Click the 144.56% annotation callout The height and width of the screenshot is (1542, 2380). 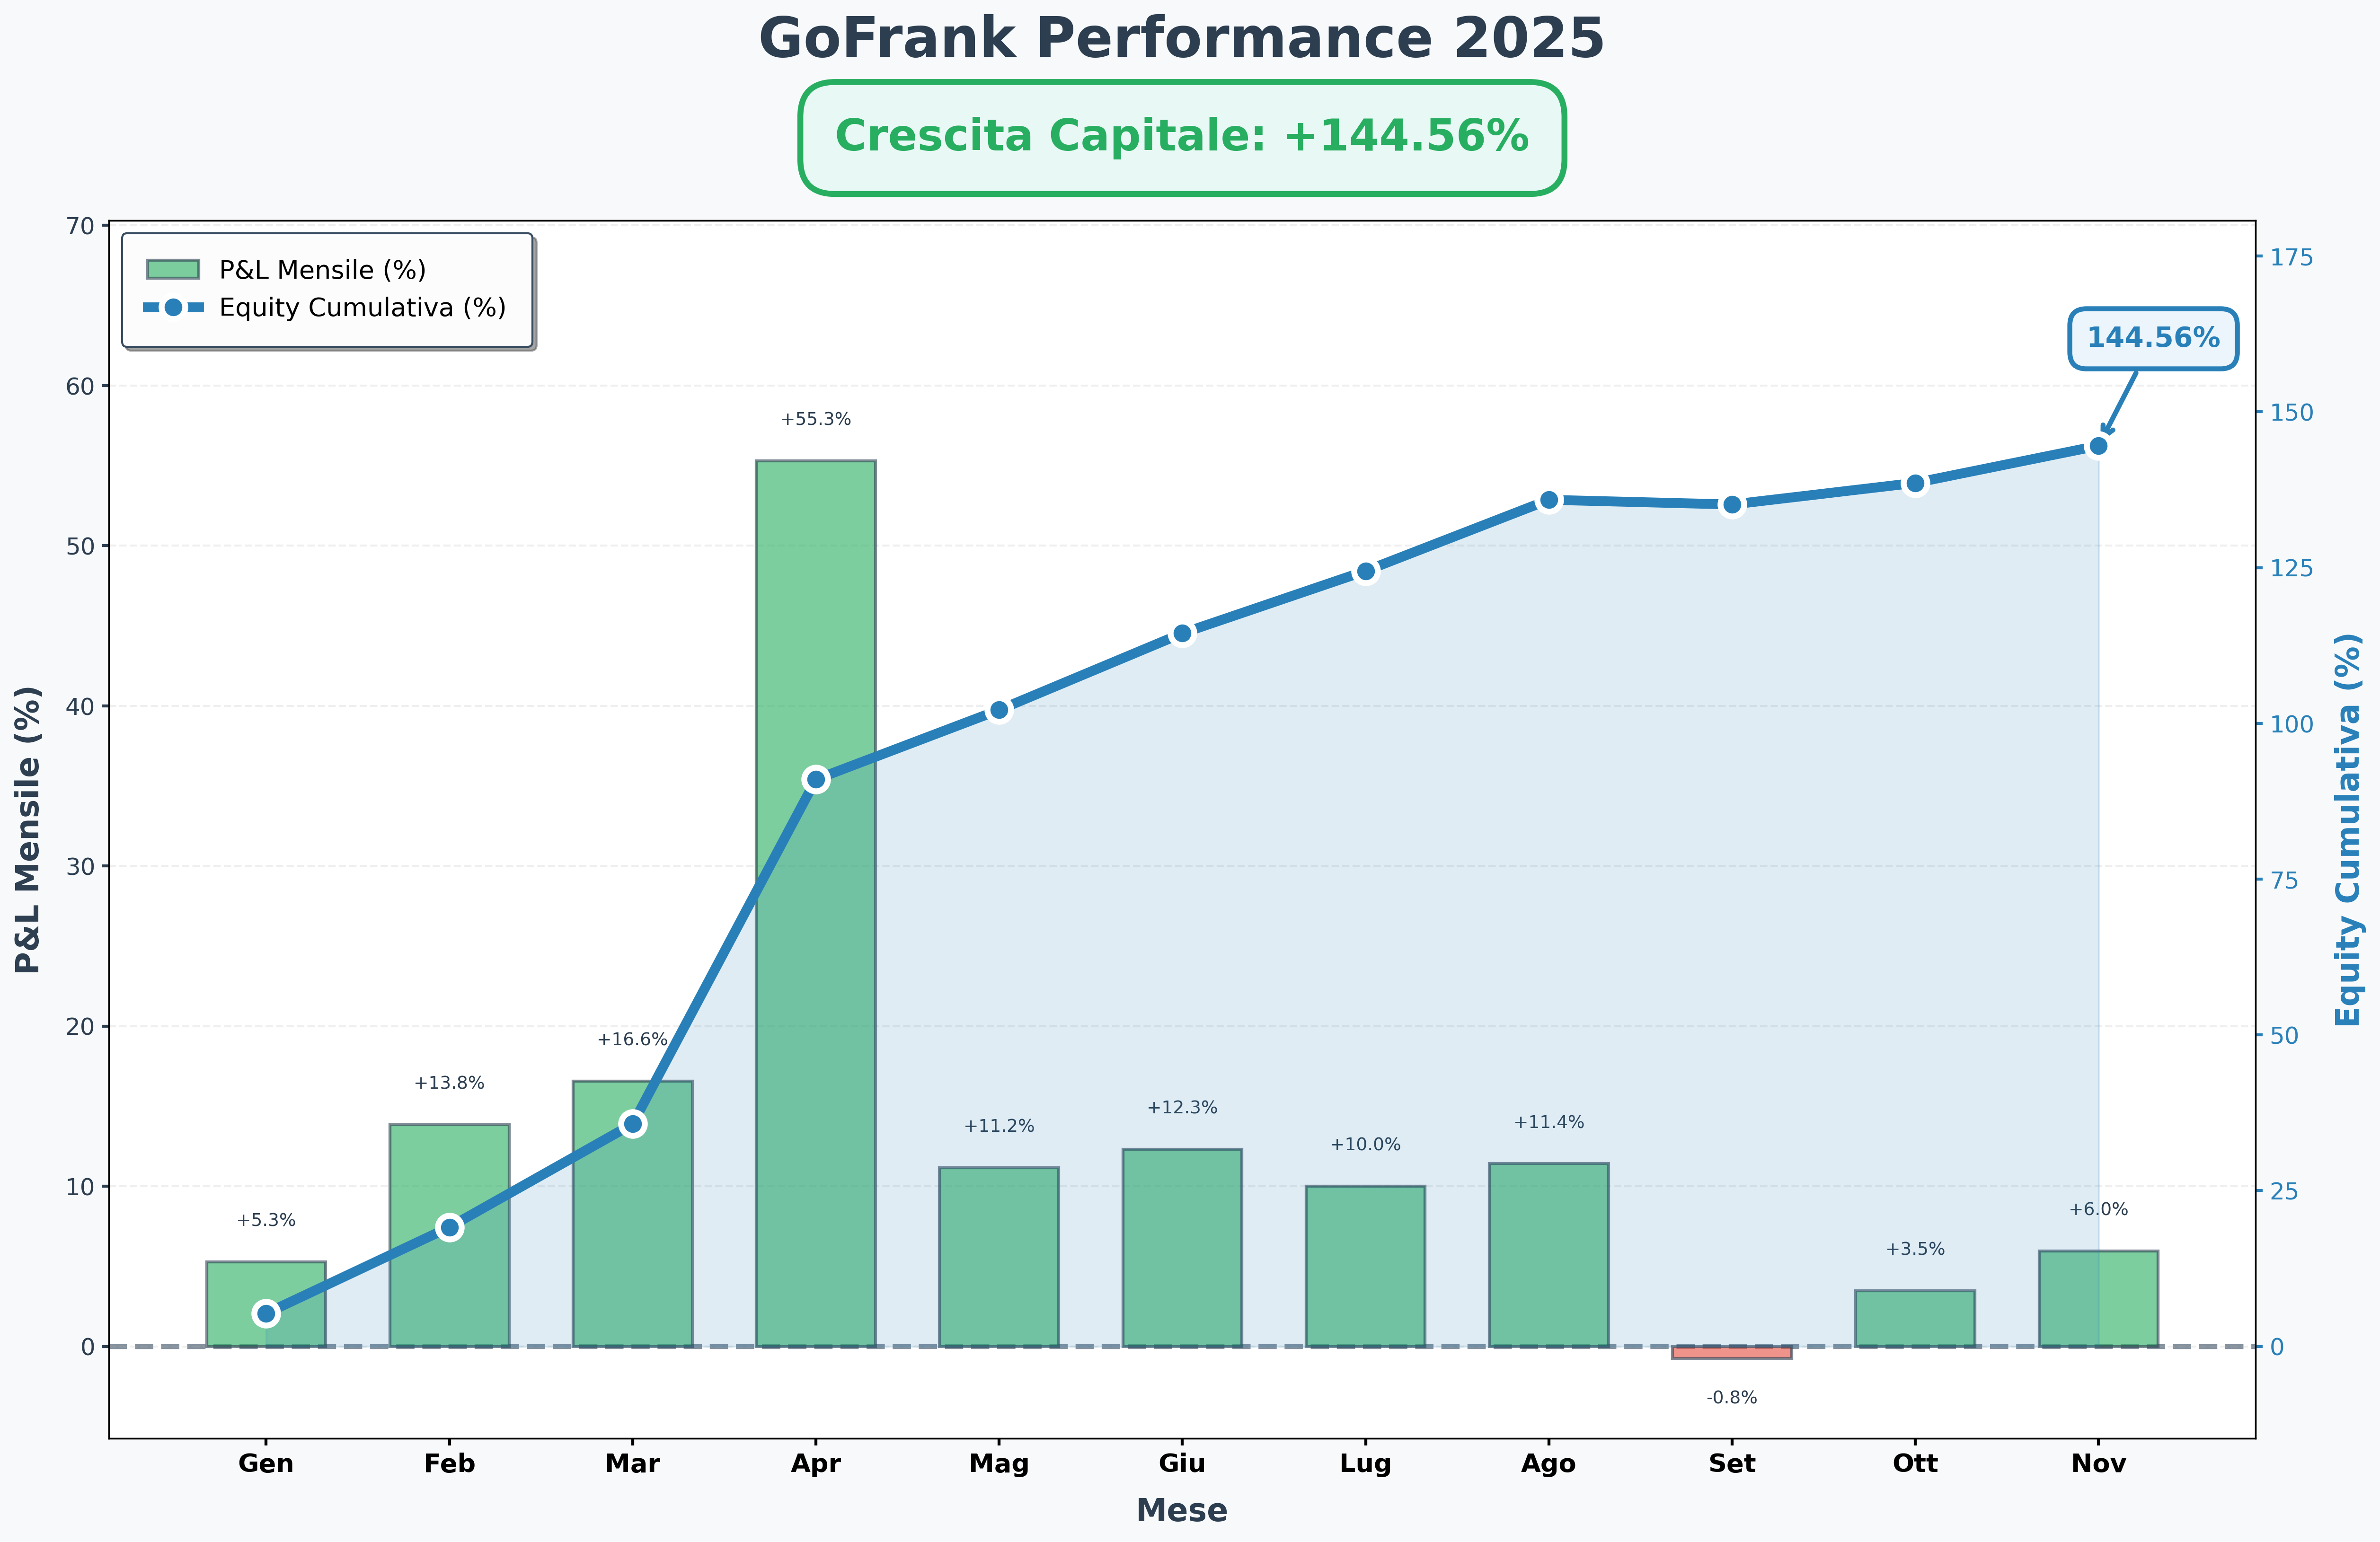click(2153, 338)
